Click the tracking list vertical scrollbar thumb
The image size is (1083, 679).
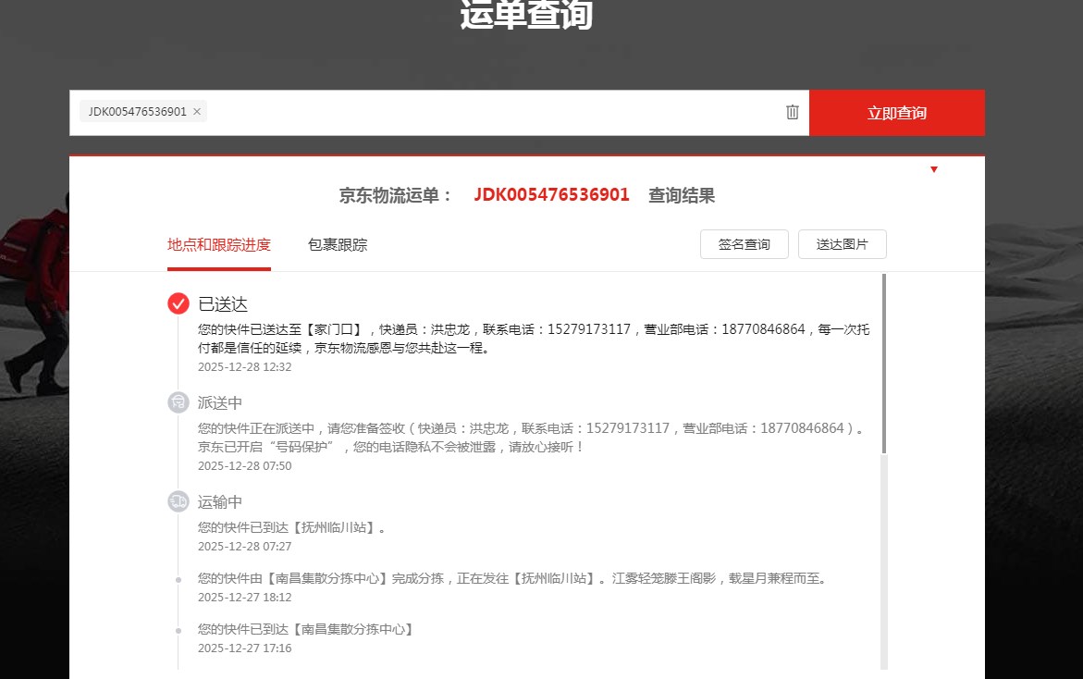tap(884, 363)
